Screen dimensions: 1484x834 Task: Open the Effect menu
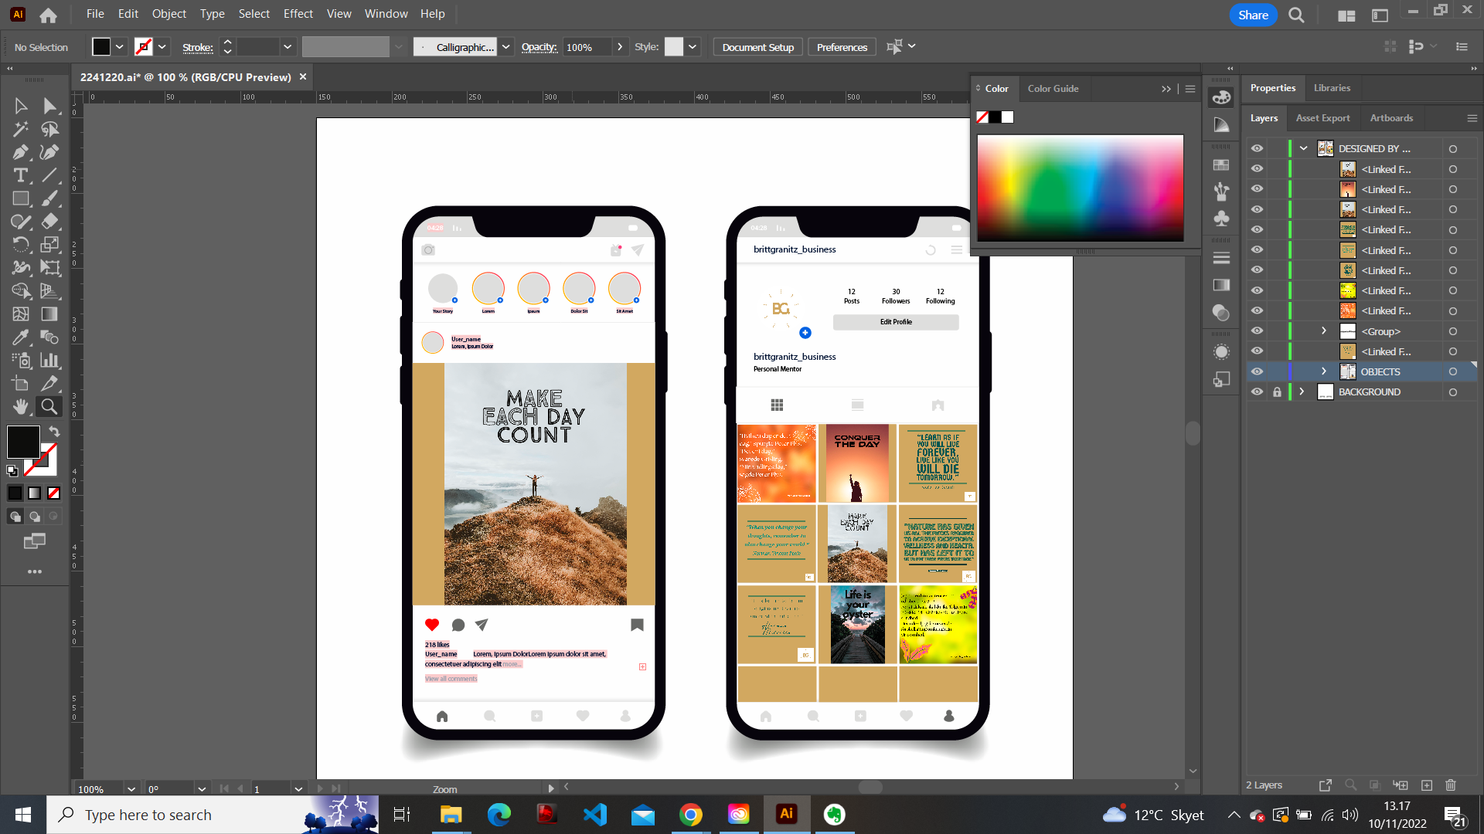coord(298,14)
